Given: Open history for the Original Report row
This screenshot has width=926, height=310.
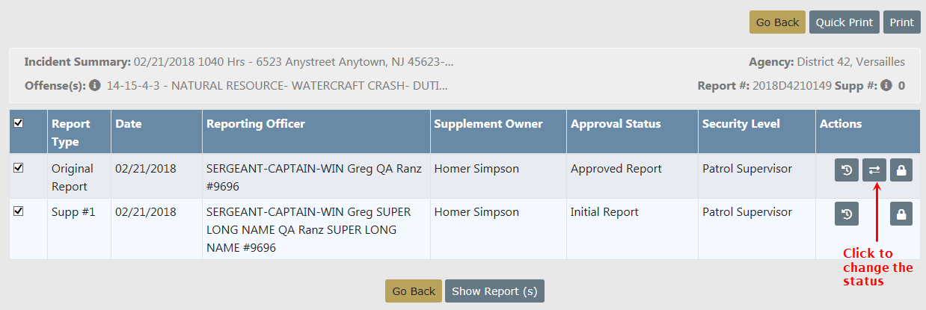Looking at the screenshot, I should point(847,171).
